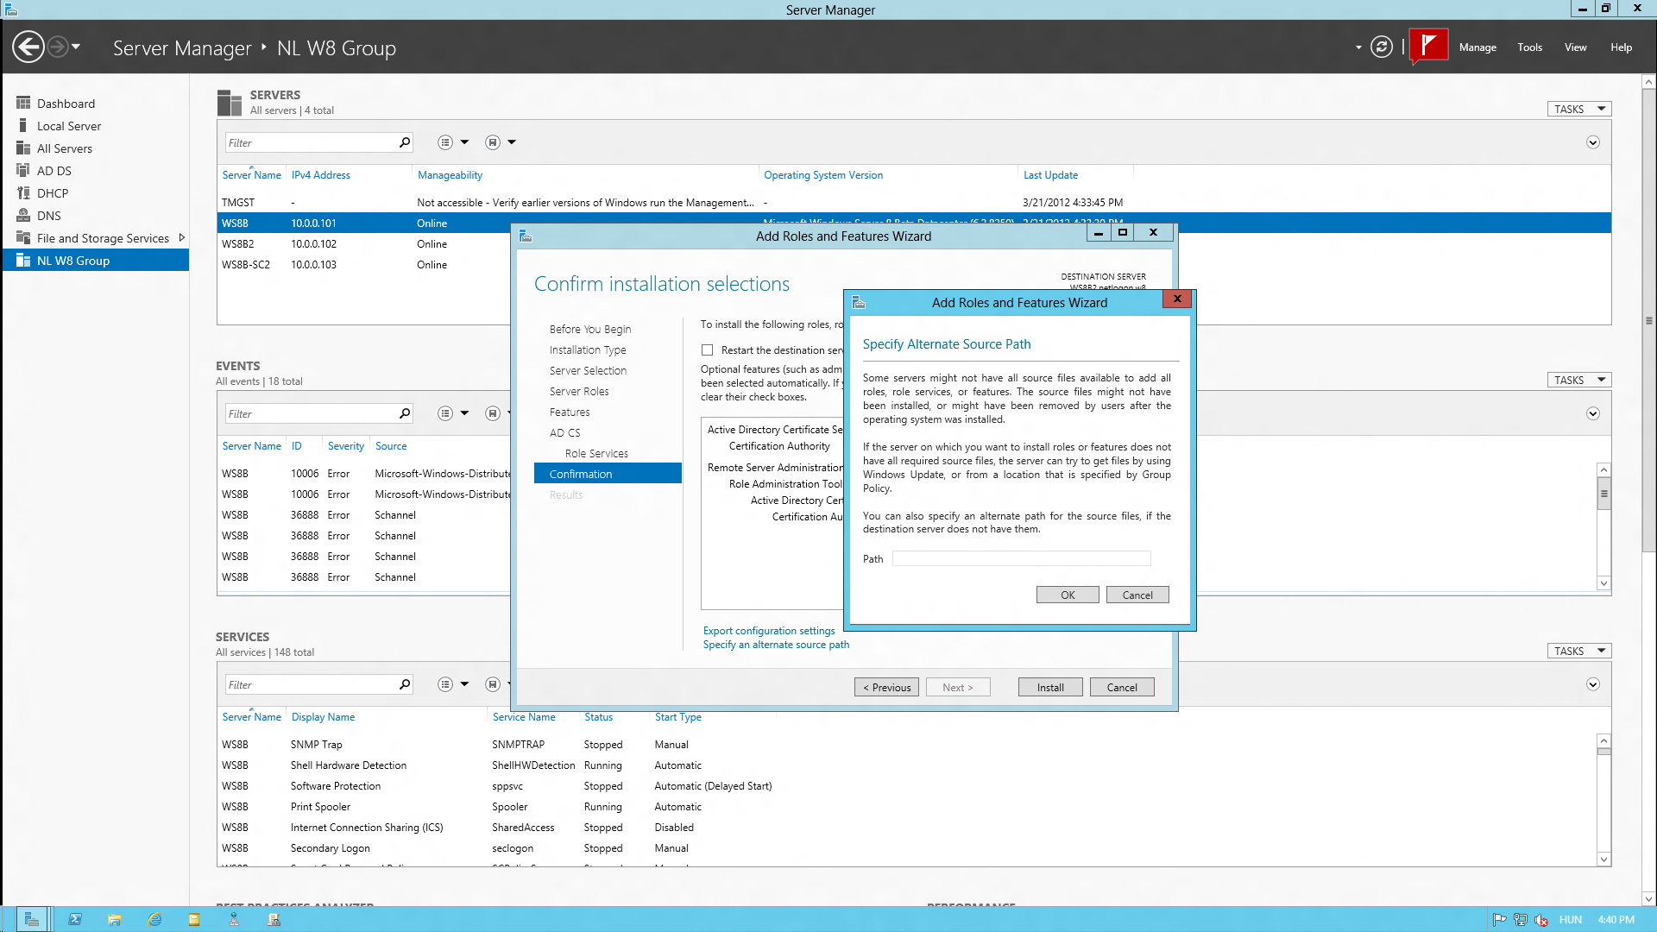Go to Server Roles wizard step
This screenshot has width=1657, height=932.
579,392
